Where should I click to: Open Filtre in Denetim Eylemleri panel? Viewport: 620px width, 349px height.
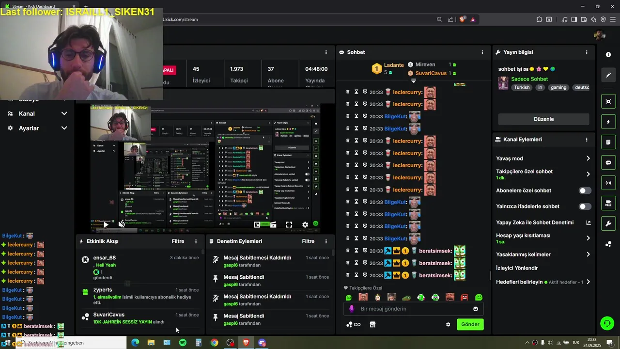coord(308,241)
